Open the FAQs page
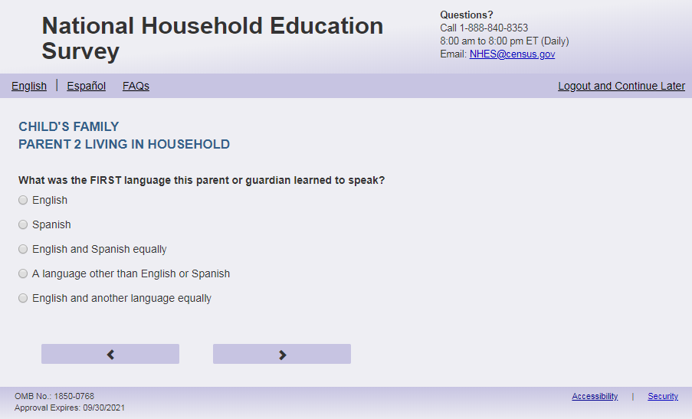 pyautogui.click(x=136, y=86)
